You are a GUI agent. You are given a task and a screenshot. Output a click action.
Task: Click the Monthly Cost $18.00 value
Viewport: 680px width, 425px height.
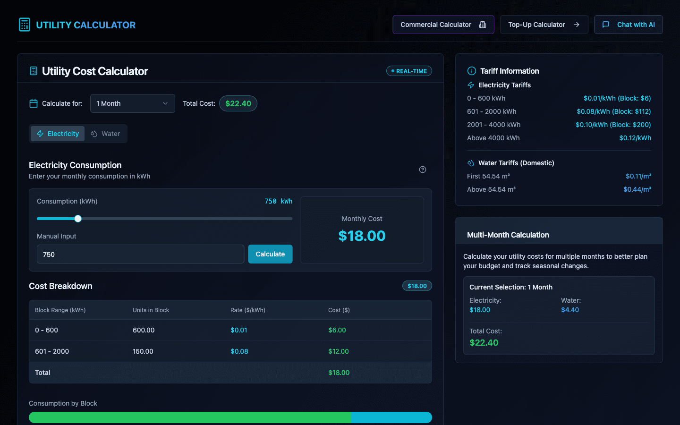coord(362,236)
